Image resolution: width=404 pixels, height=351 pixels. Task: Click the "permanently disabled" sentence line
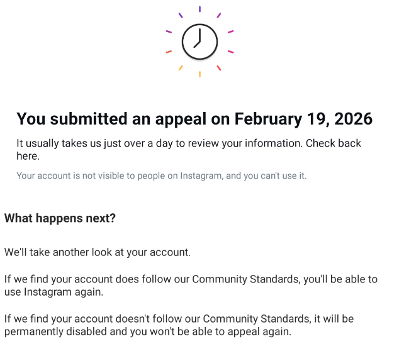pyautogui.click(x=148, y=331)
